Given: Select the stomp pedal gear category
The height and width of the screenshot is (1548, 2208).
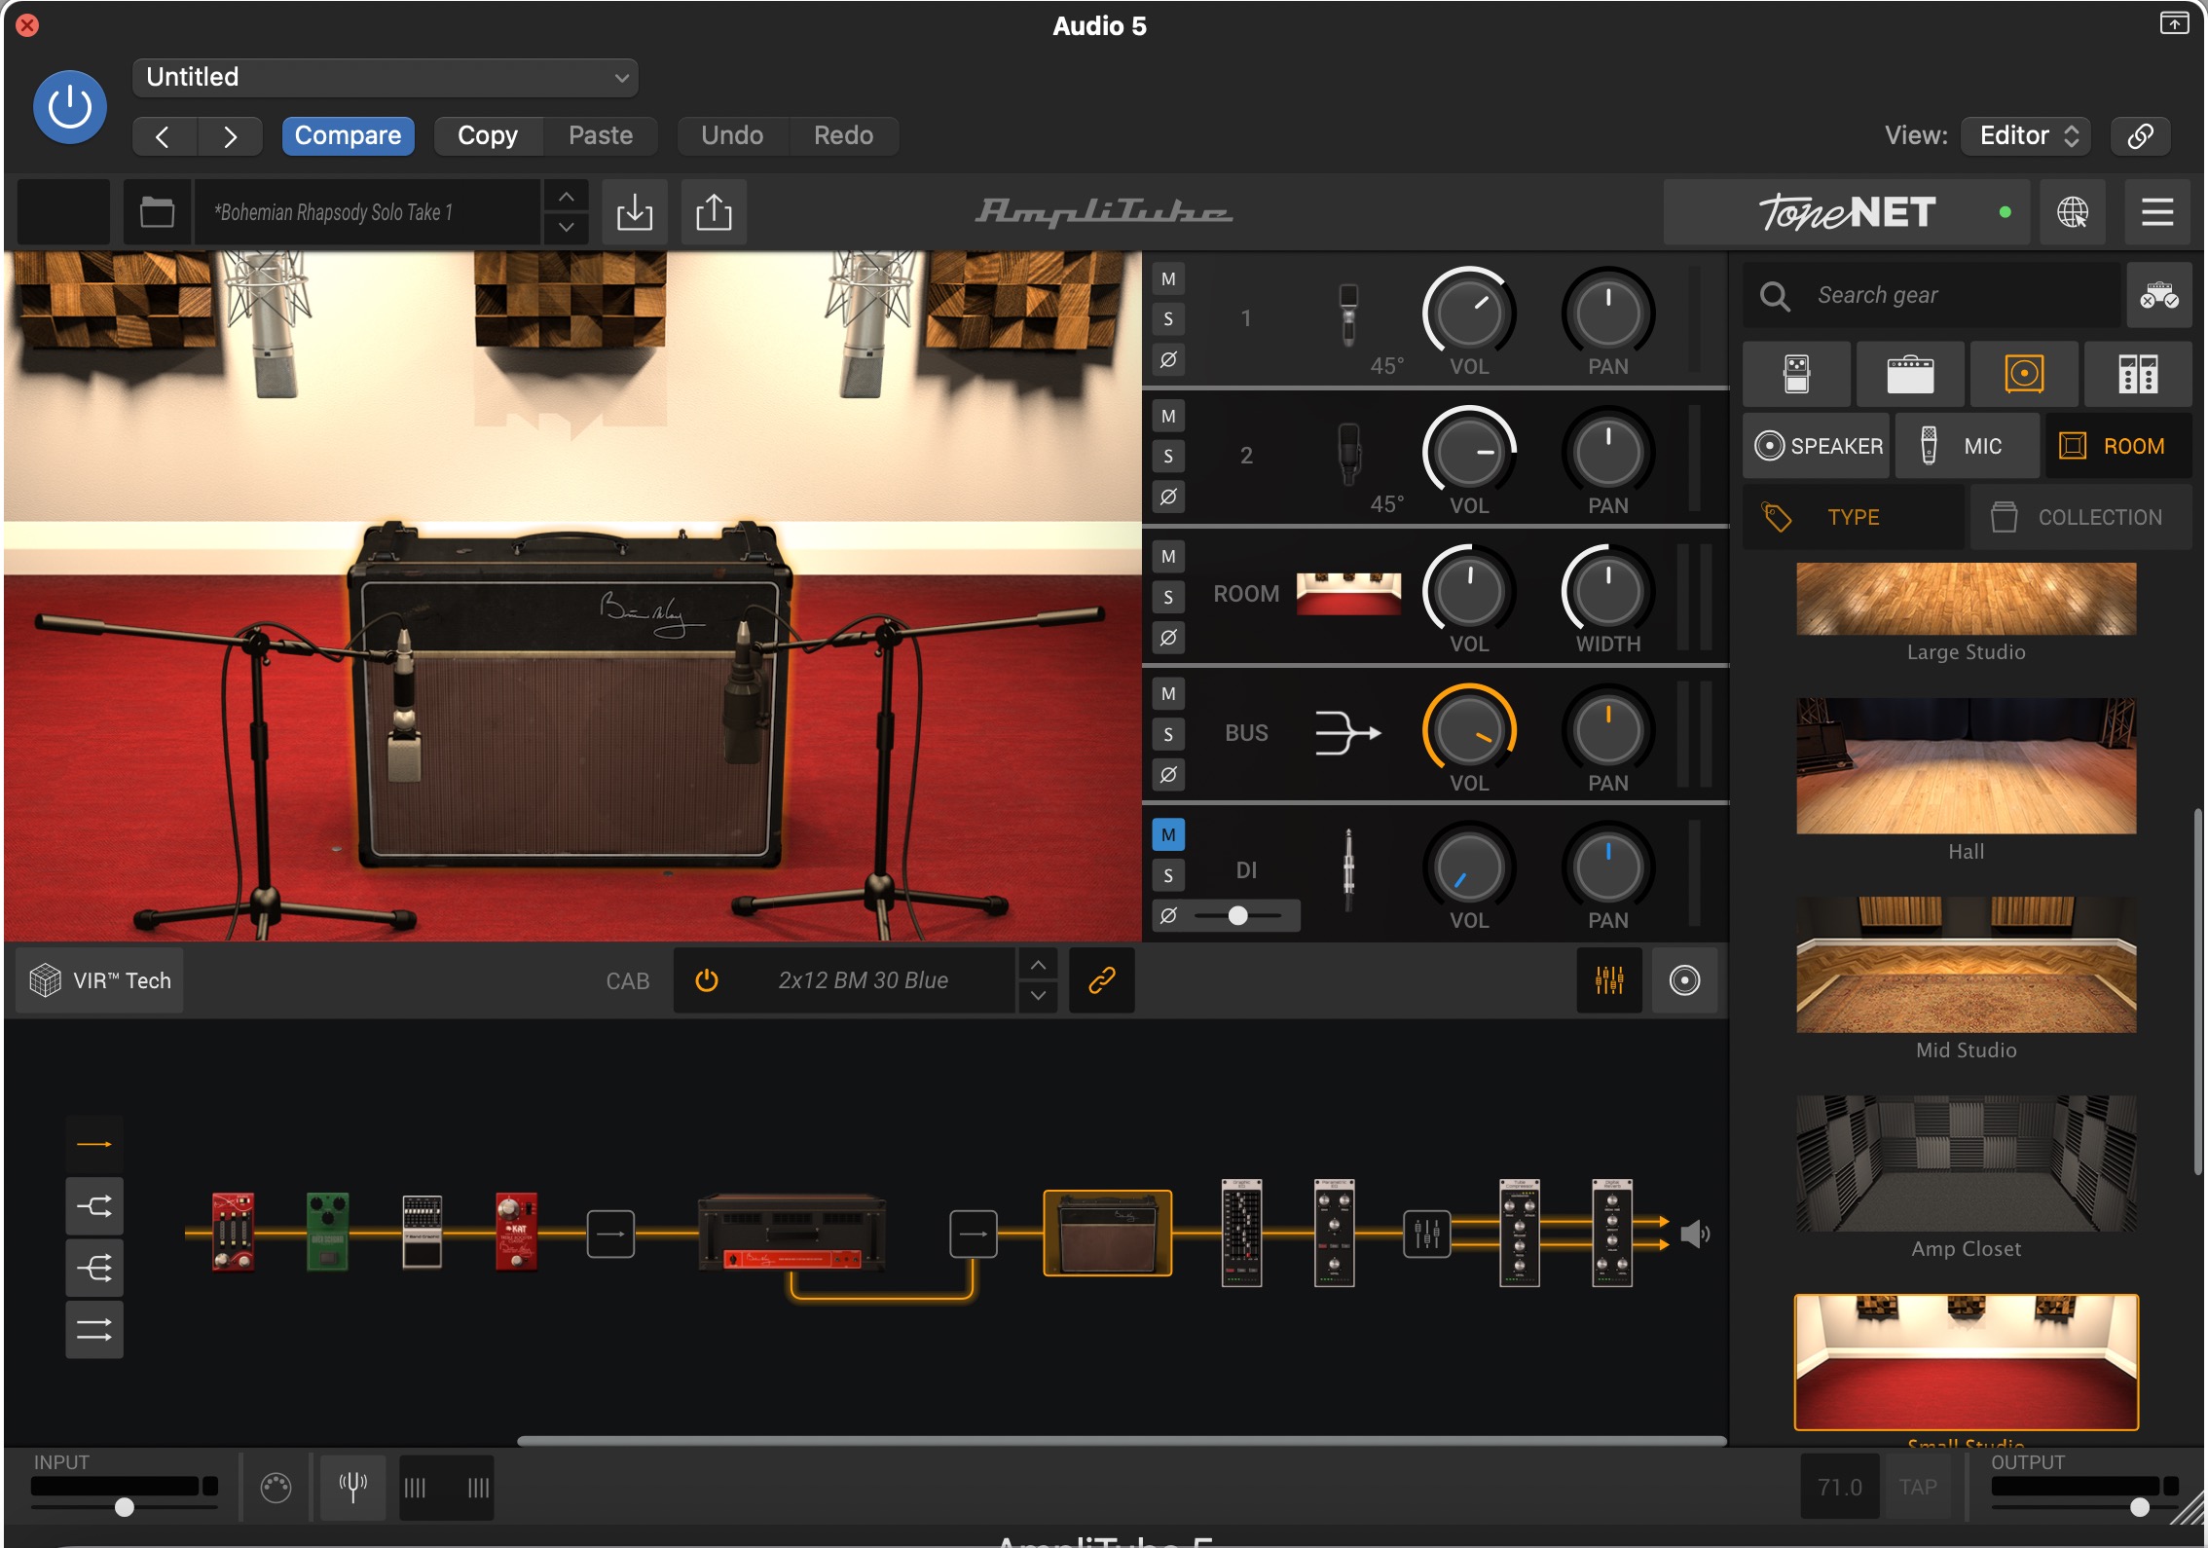Looking at the screenshot, I should tap(1796, 374).
